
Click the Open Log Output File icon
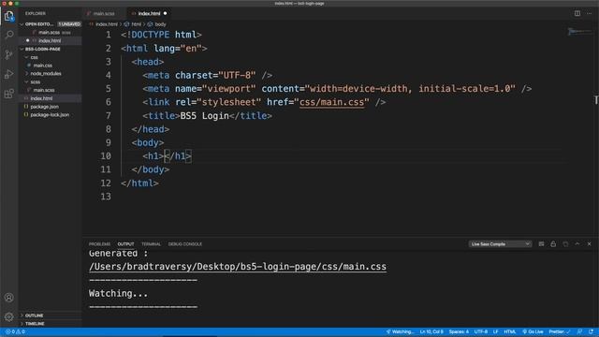(x=565, y=243)
